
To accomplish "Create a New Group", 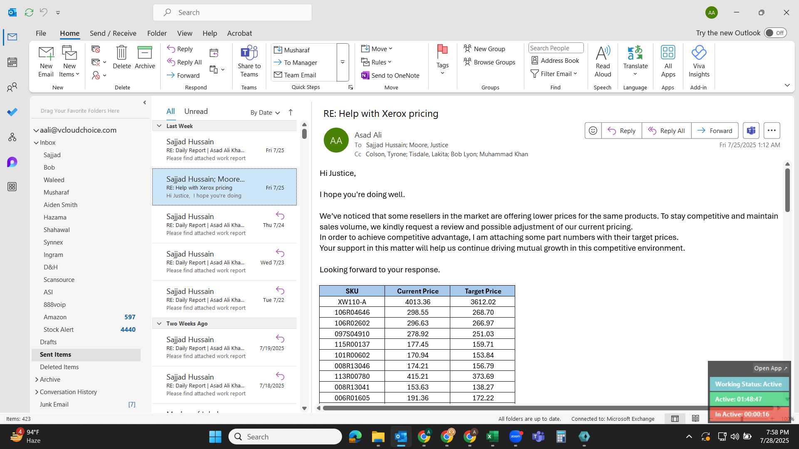I will (484, 49).
